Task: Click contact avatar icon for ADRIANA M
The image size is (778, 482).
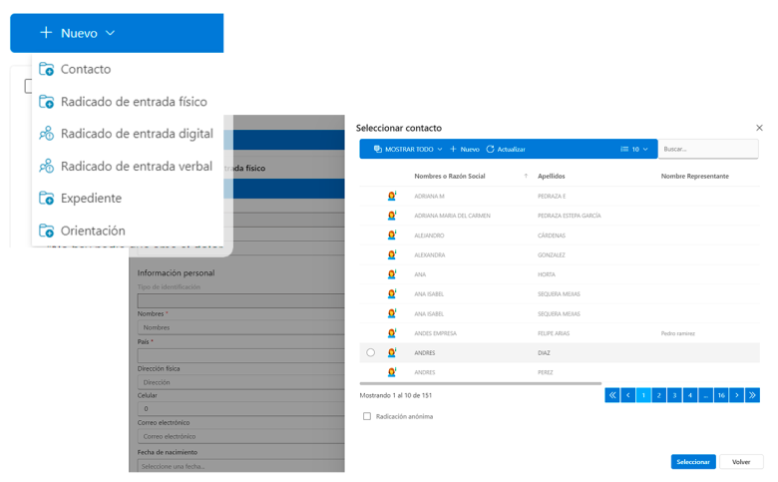Action: coord(392,197)
